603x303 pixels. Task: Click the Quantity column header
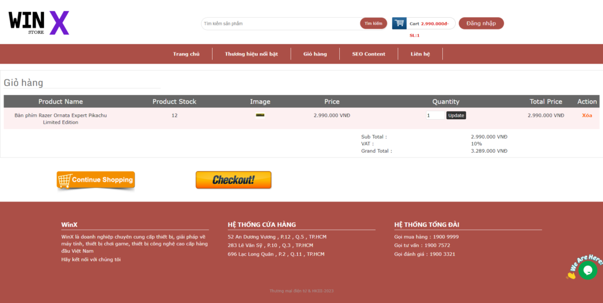(x=446, y=101)
